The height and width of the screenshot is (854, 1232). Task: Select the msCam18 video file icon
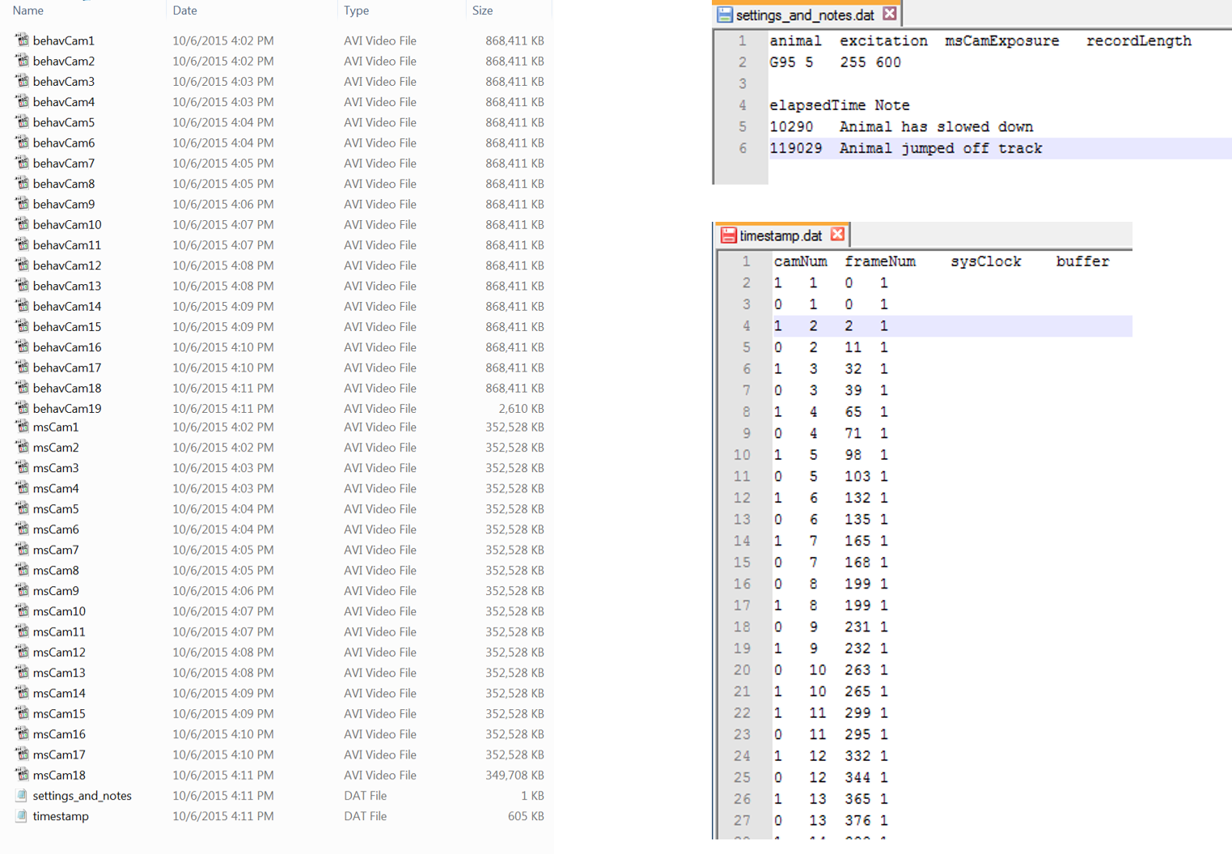click(x=22, y=775)
